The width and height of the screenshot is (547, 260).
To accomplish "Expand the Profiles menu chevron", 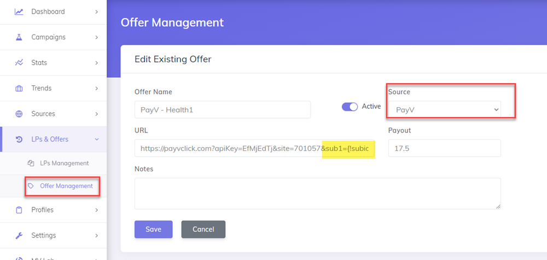I will [x=96, y=210].
